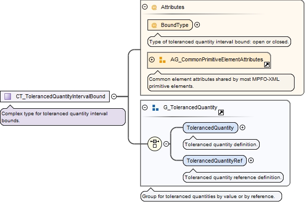
Task: Select the AG_CommonPrimitiveElementAttributes label
Action: click(216, 59)
